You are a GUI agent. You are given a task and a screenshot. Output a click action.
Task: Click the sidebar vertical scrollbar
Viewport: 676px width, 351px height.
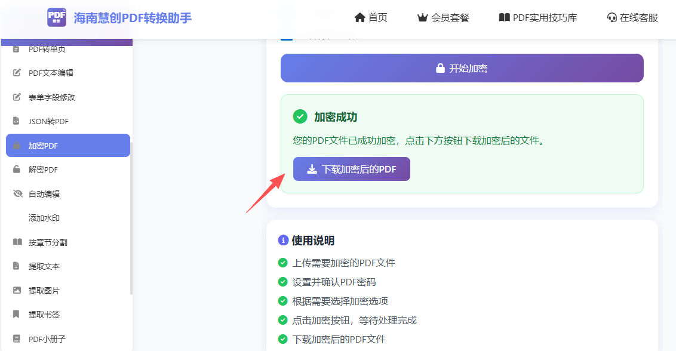click(x=131, y=218)
